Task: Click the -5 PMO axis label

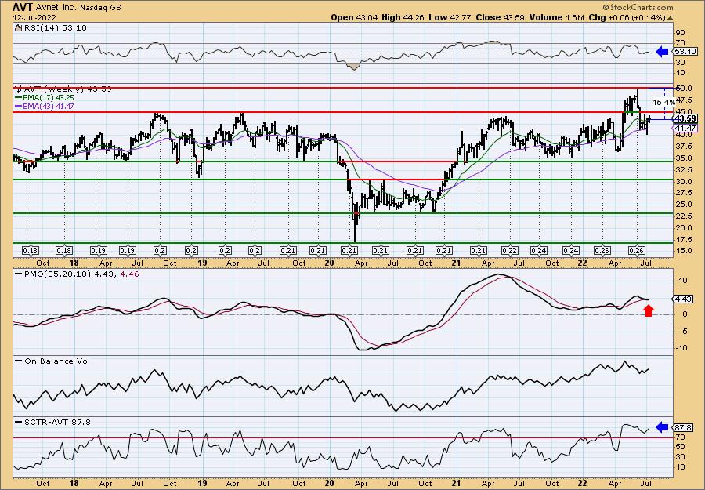Action: pyautogui.click(x=682, y=331)
